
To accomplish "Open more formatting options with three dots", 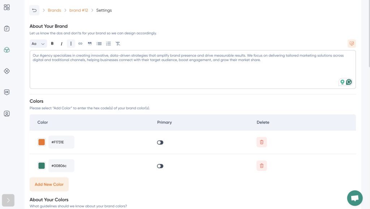I will click(x=71, y=44).
